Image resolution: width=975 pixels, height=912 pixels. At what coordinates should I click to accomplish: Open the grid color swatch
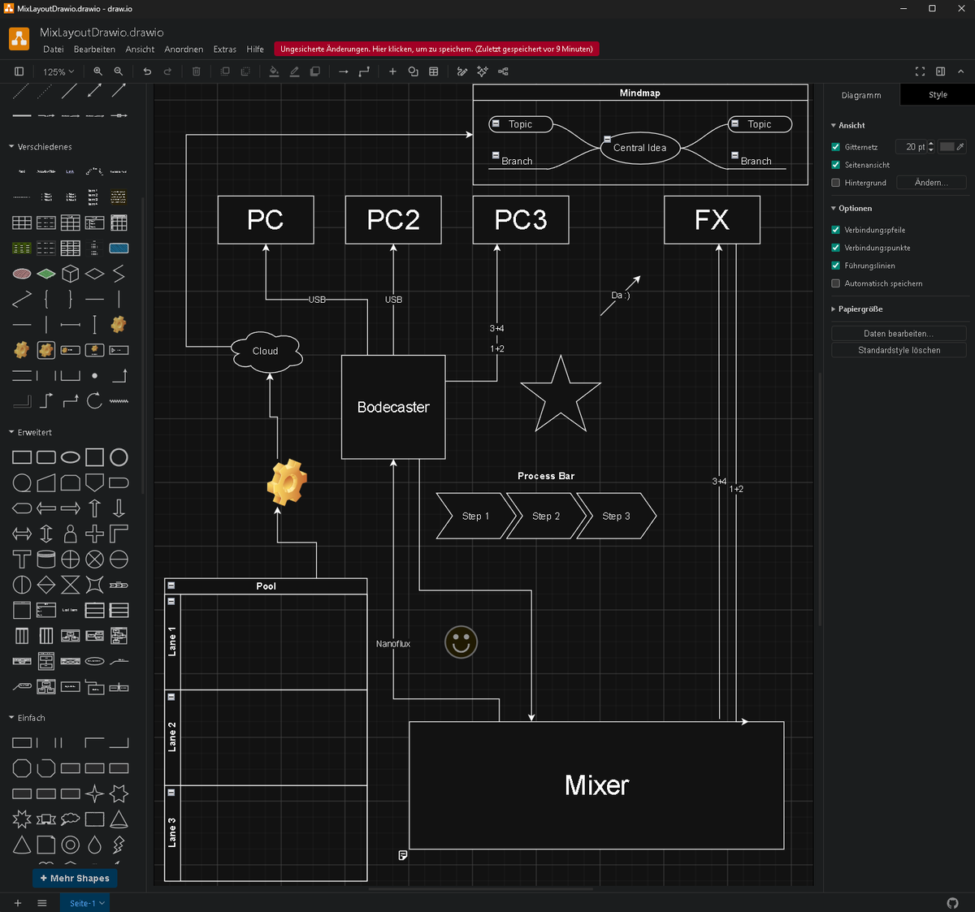(x=947, y=147)
